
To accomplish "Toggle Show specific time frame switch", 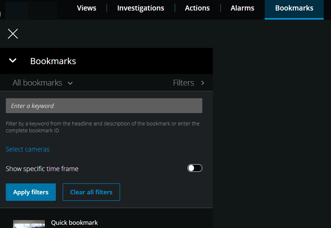I will coord(195,168).
